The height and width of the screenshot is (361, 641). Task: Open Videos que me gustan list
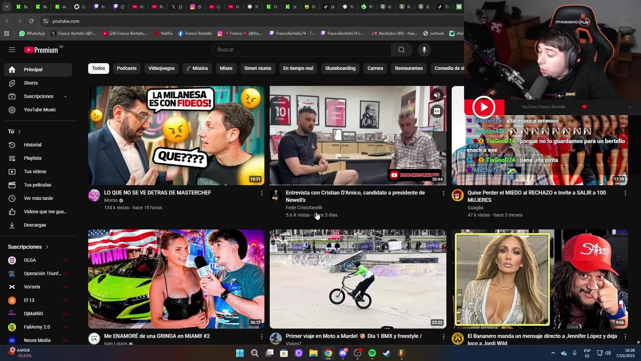coord(38,212)
